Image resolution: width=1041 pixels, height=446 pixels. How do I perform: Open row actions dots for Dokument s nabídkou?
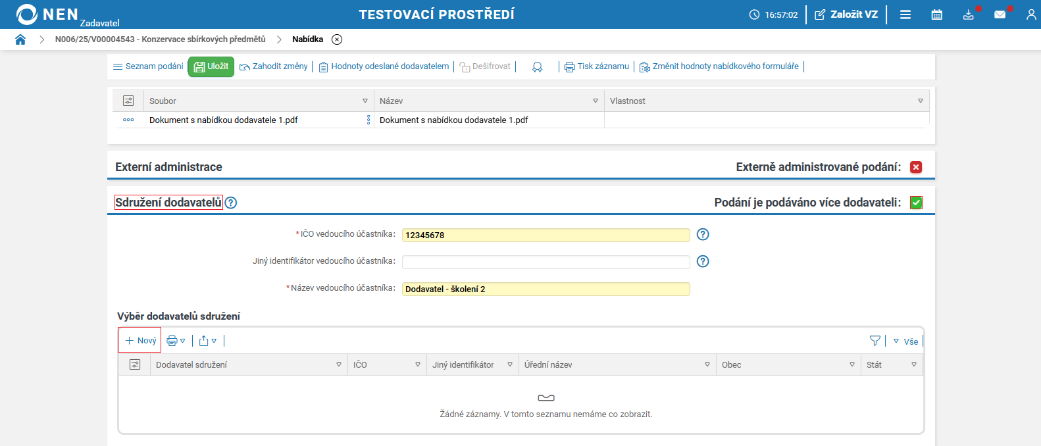tap(128, 120)
